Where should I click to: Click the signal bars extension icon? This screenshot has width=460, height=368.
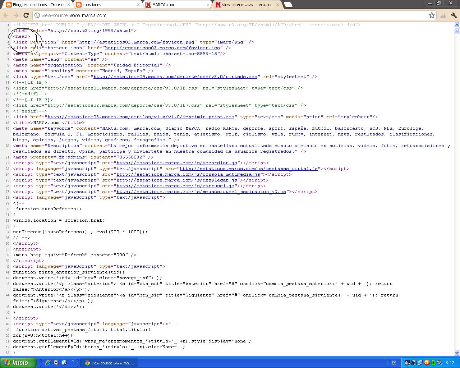point(443,15)
